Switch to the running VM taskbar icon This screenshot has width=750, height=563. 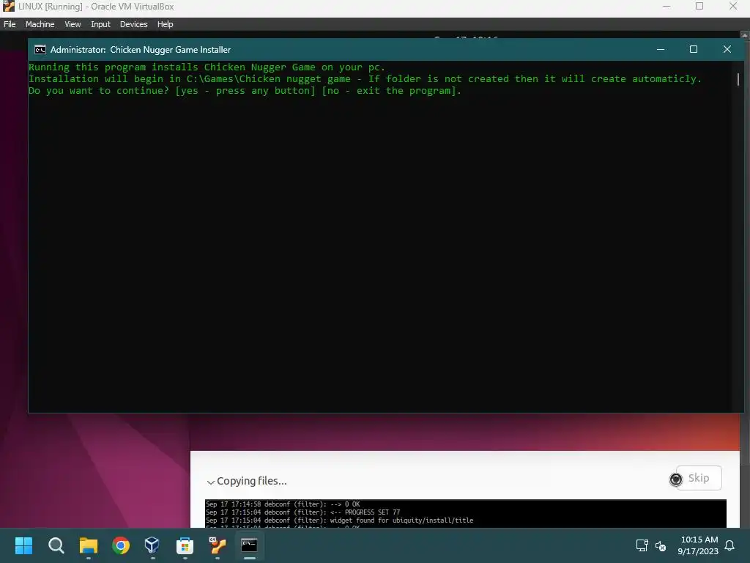point(217,545)
